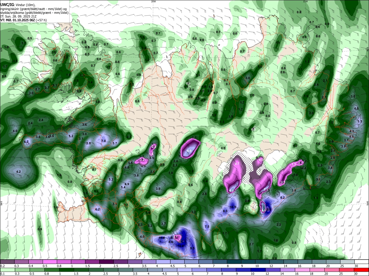Click the '7.0' precipitation value on the map
The width and height of the screenshot is (369, 276).
[103, 141]
